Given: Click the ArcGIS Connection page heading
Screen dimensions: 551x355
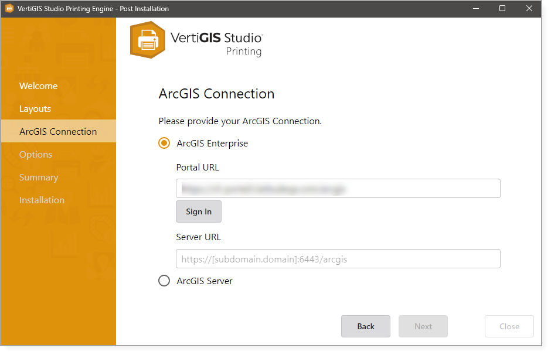Looking at the screenshot, I should (216, 94).
